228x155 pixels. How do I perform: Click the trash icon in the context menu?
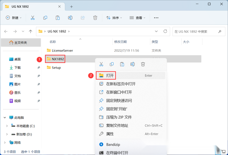coord(143,64)
